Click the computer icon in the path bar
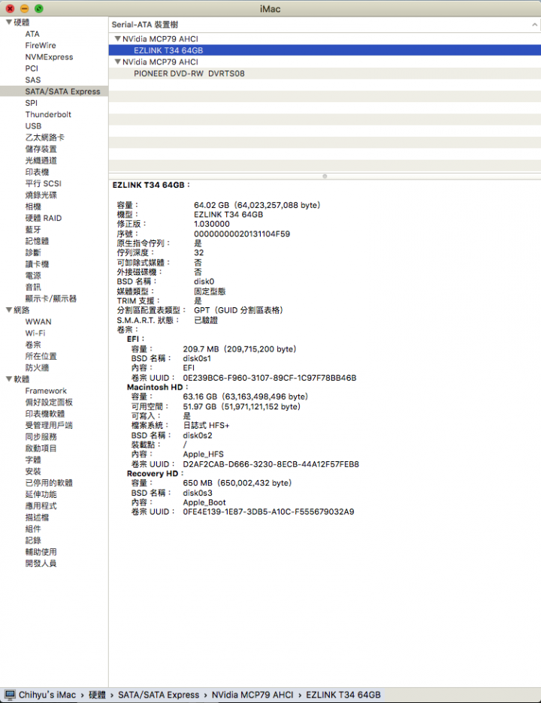 (x=10, y=695)
